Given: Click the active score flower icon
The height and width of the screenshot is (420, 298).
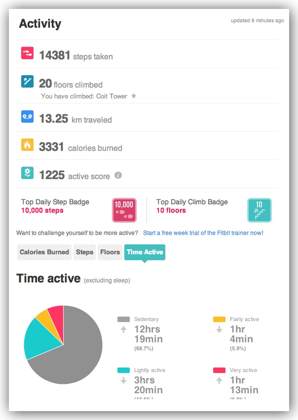Looking at the screenshot, I should (27, 173).
